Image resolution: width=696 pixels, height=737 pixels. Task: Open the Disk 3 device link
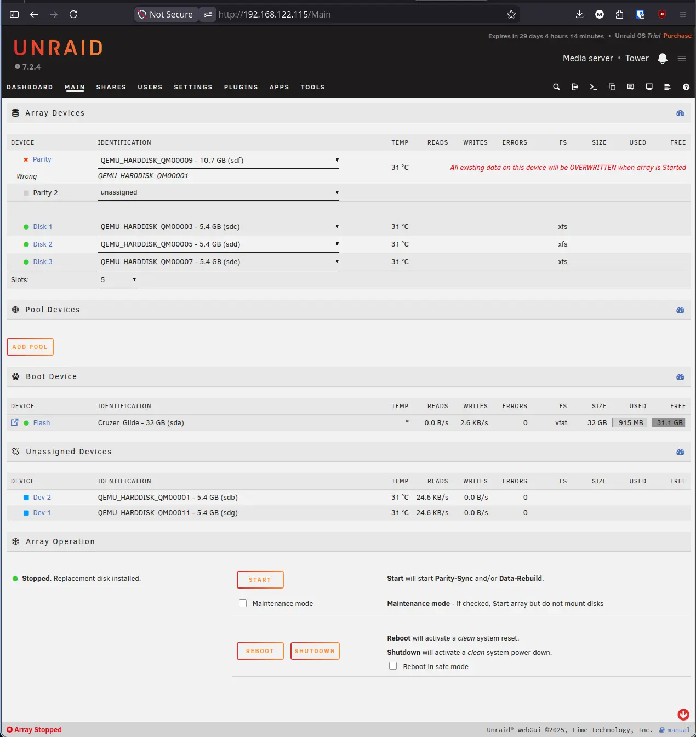(x=43, y=262)
